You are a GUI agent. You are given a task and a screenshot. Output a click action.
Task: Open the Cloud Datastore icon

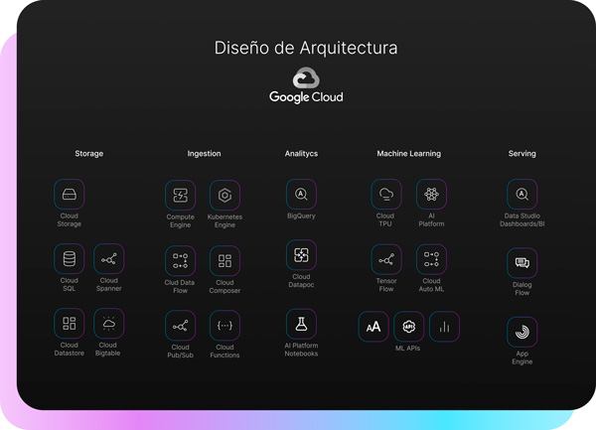tap(70, 324)
